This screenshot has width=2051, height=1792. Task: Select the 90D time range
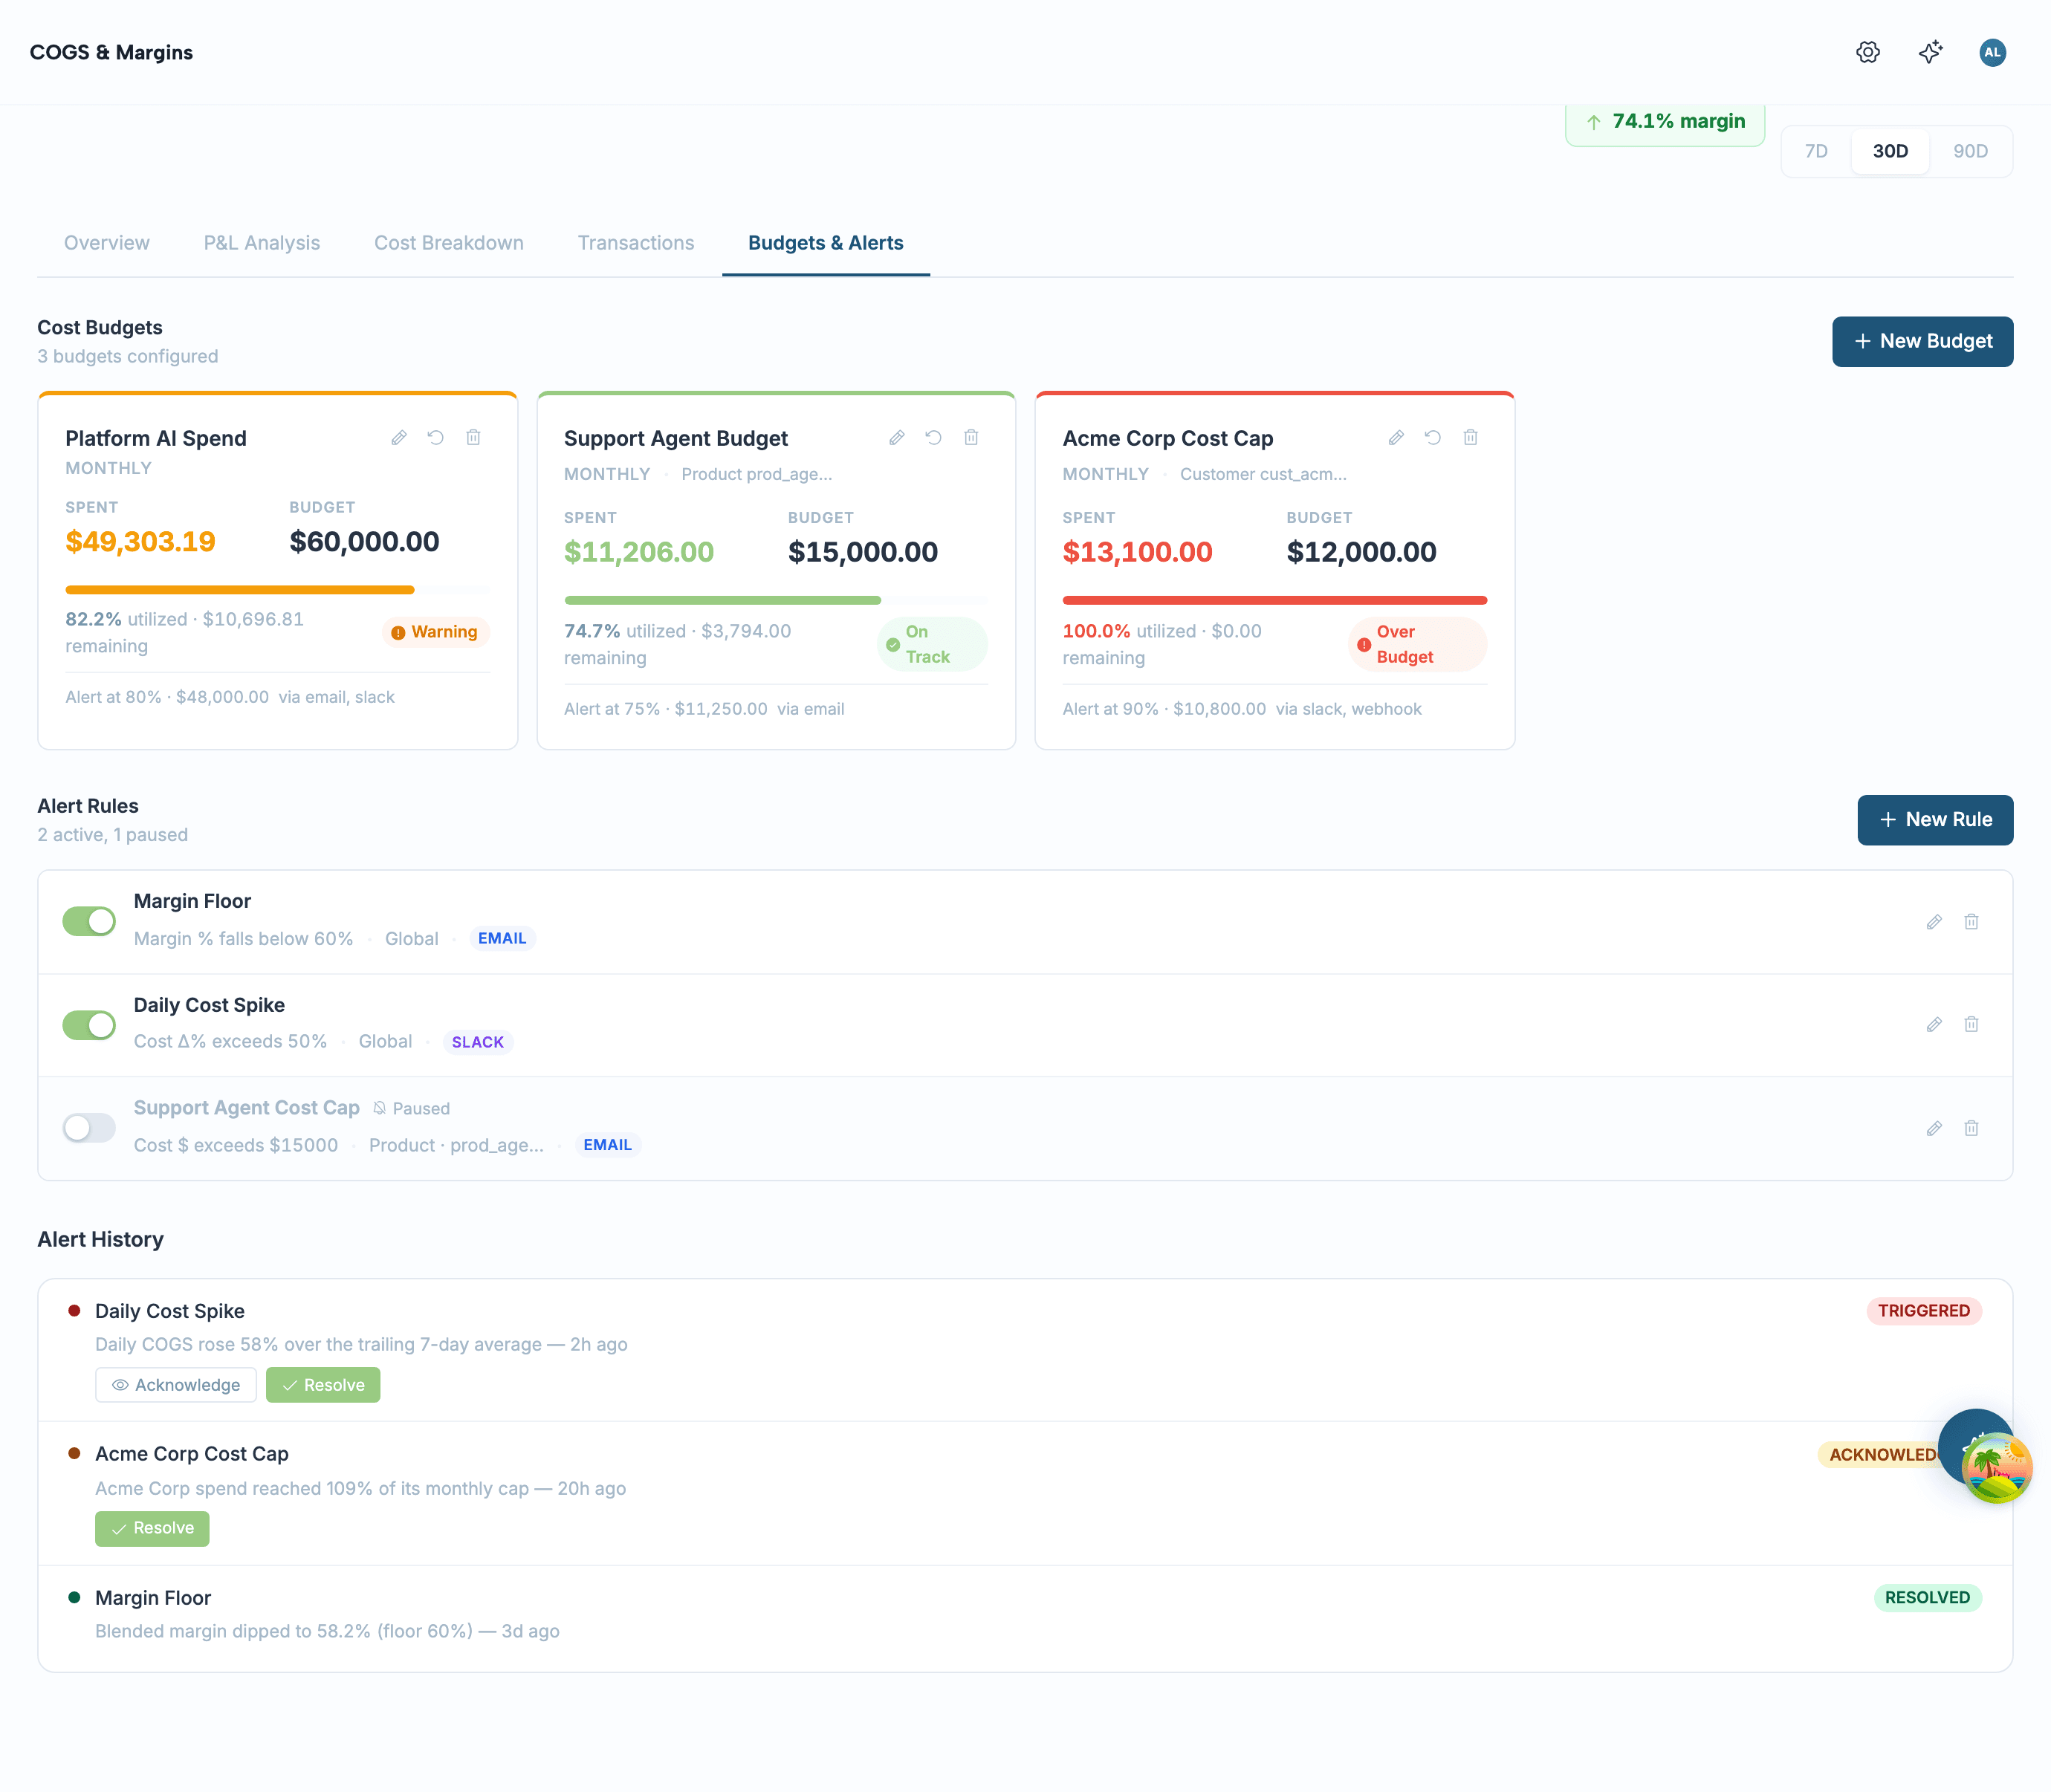click(x=1970, y=151)
